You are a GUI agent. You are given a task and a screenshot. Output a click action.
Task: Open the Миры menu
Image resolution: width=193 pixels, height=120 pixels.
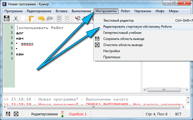tap(174, 11)
